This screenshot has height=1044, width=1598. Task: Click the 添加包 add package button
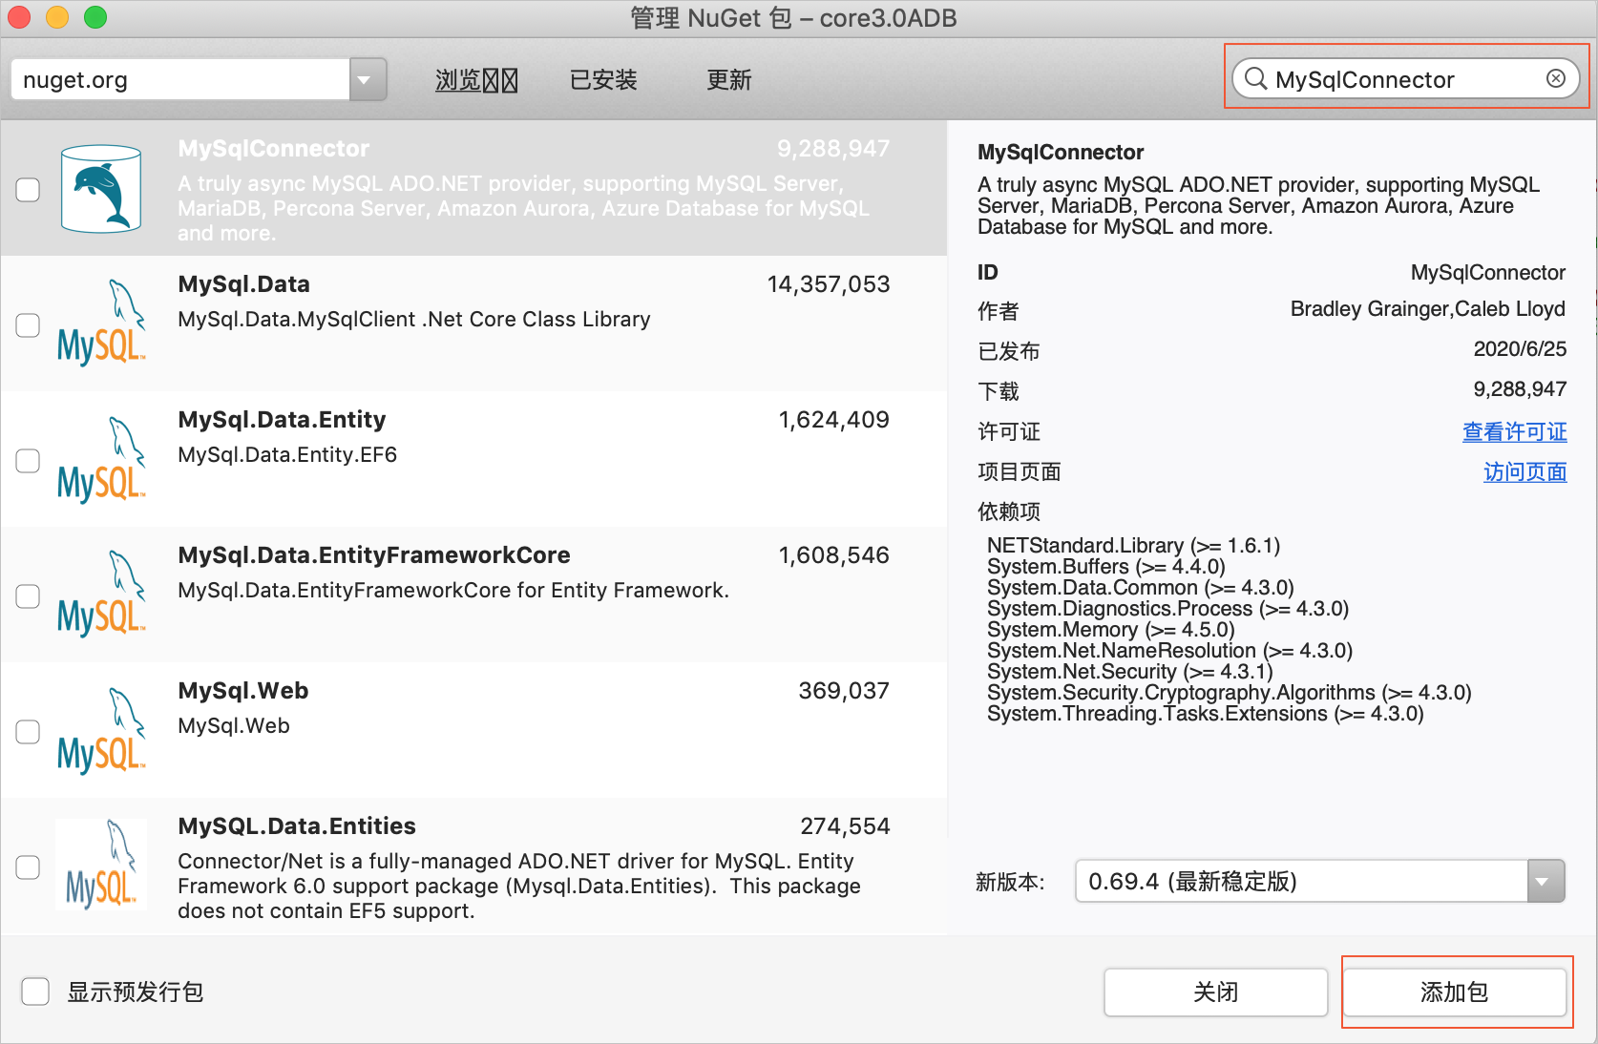click(x=1455, y=992)
